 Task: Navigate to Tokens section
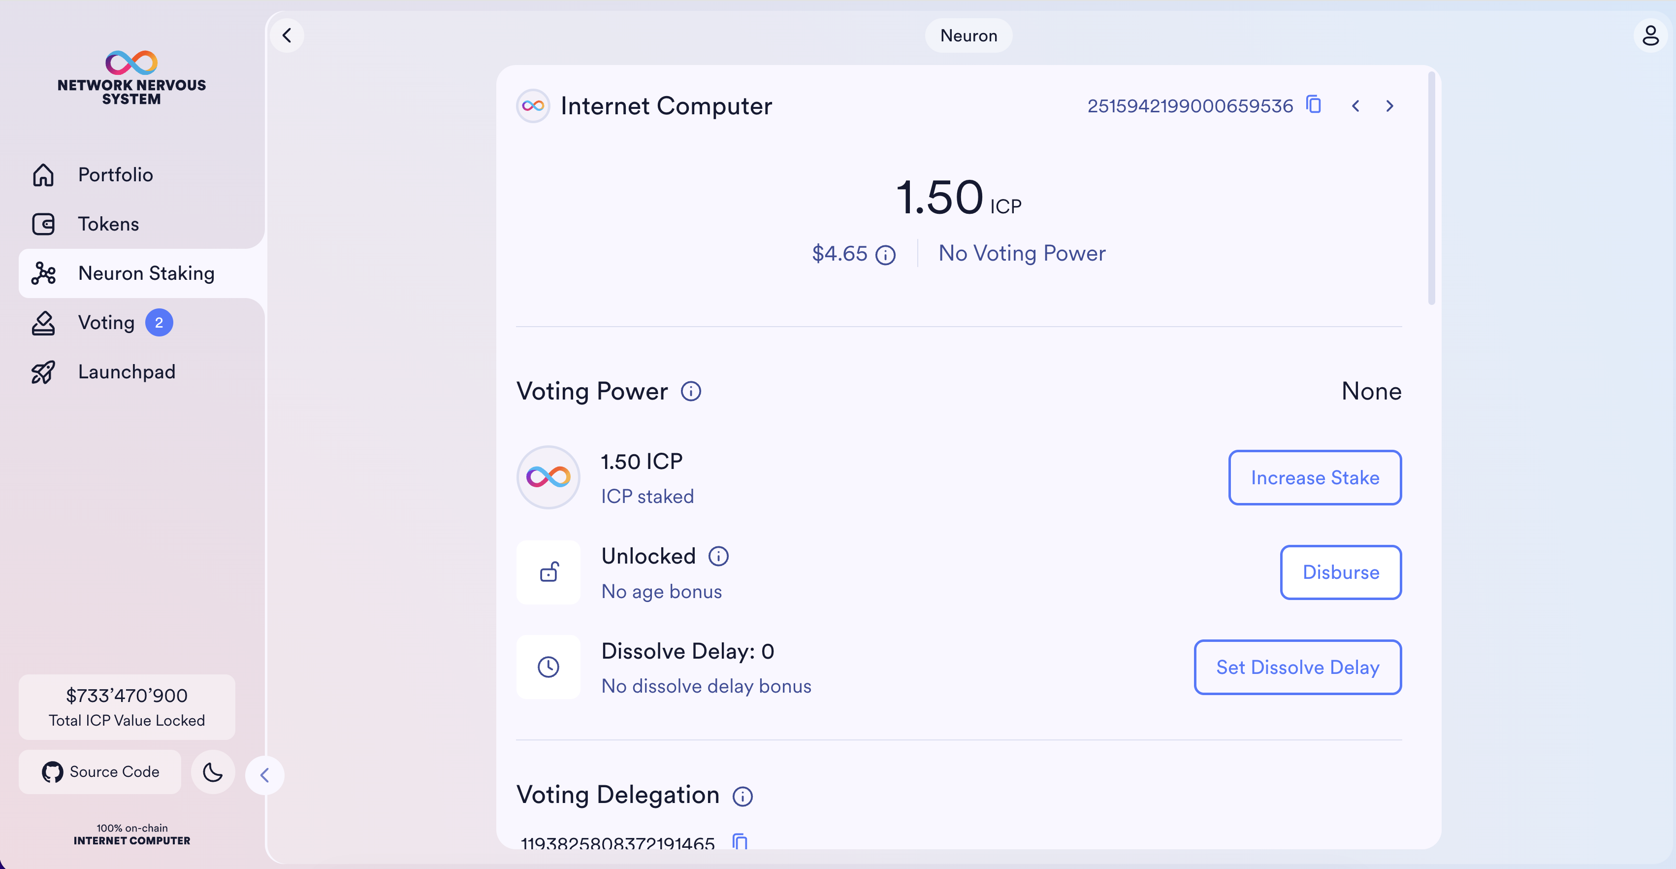108,224
